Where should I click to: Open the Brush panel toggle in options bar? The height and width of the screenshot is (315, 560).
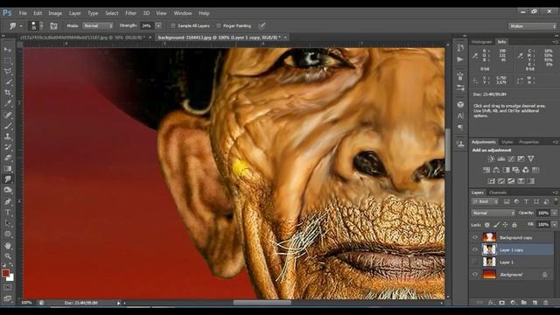53,25
